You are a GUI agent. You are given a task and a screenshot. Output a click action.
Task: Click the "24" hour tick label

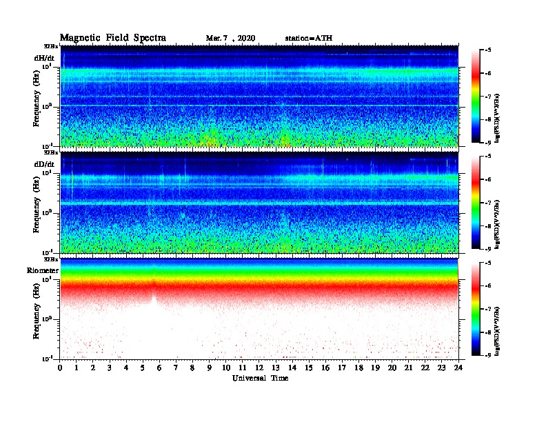[458, 368]
